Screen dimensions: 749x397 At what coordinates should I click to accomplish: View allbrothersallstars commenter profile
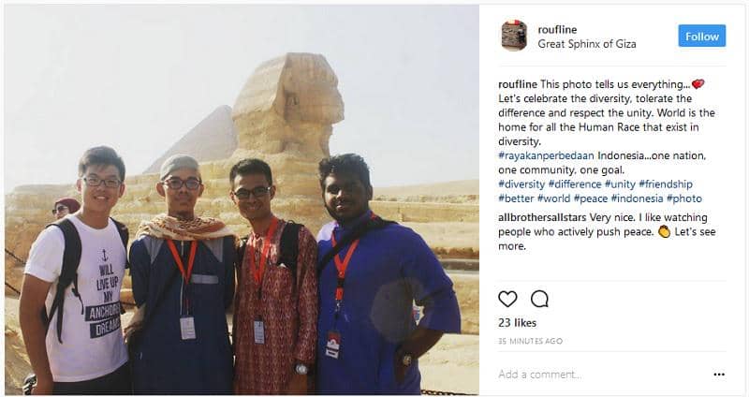click(x=542, y=218)
